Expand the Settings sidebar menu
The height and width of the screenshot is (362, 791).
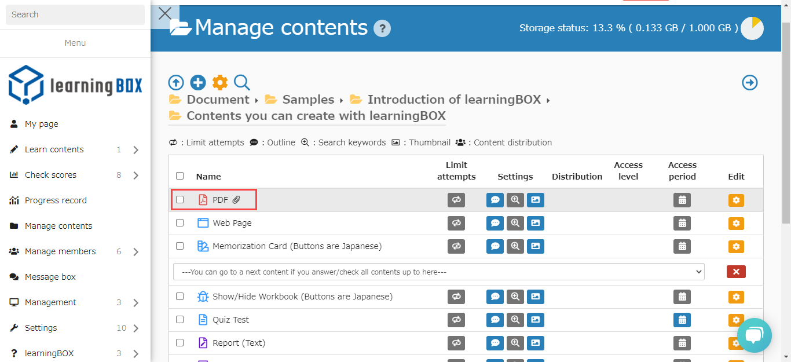pyautogui.click(x=136, y=328)
